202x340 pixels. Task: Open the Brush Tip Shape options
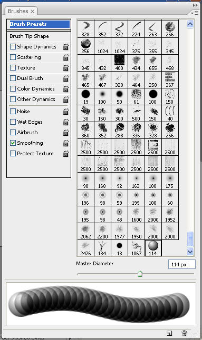29,36
